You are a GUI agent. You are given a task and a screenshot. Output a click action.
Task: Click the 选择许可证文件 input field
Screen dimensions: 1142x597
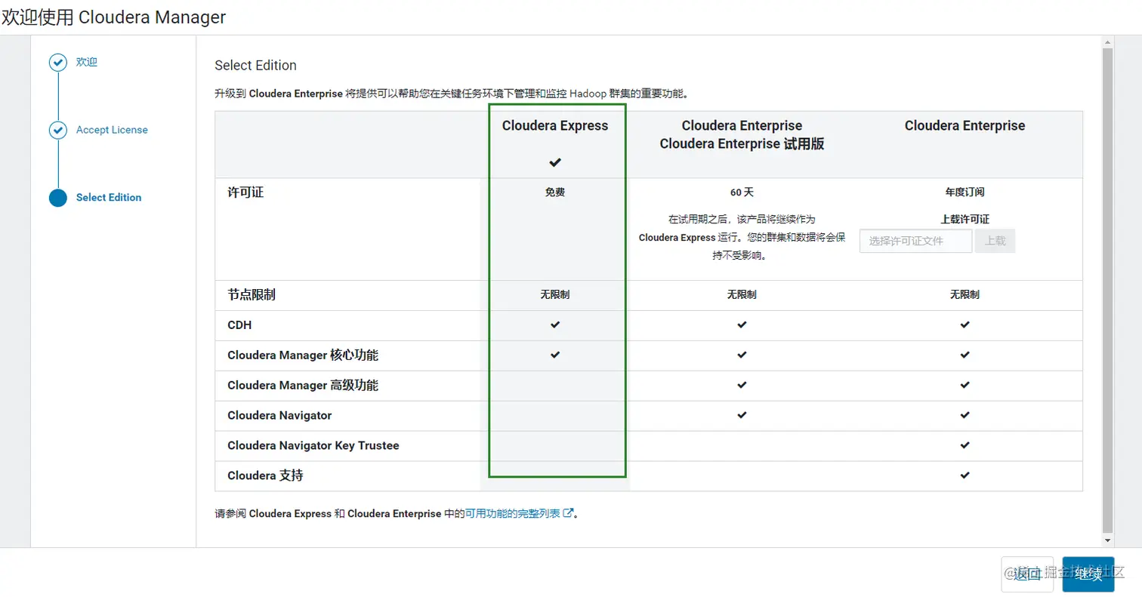tap(916, 241)
